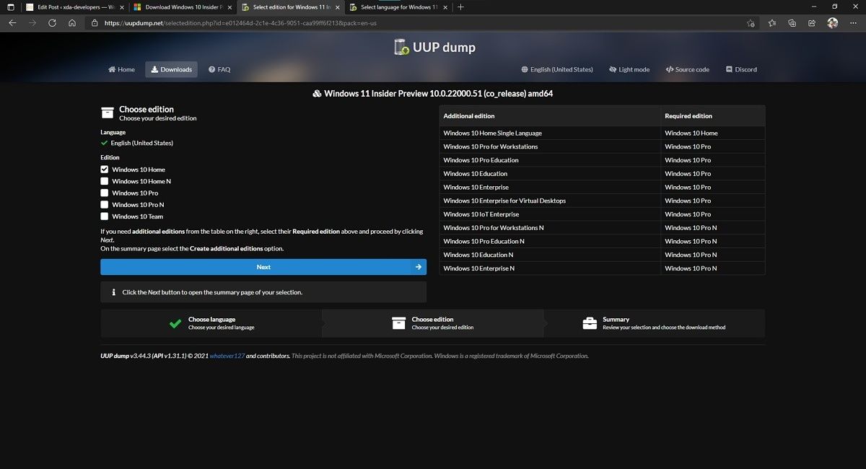The width and height of the screenshot is (866, 469).
Task: Open the browser Settings and more menu
Action: tap(852, 23)
